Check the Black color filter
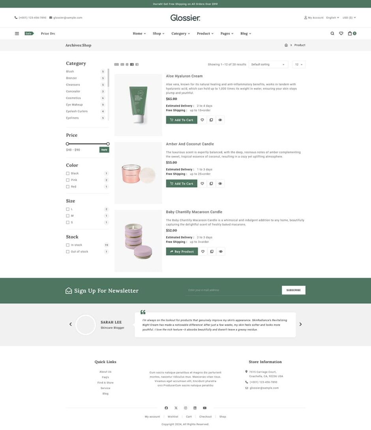Screen dimensions: 371x430 click(68, 173)
